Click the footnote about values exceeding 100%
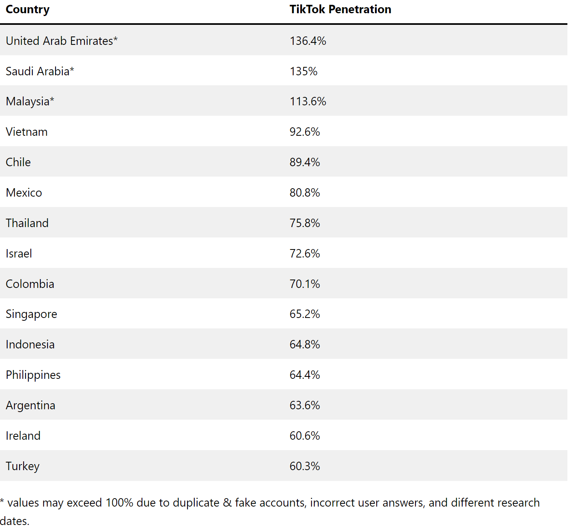This screenshot has height=531, width=571. tap(270, 512)
